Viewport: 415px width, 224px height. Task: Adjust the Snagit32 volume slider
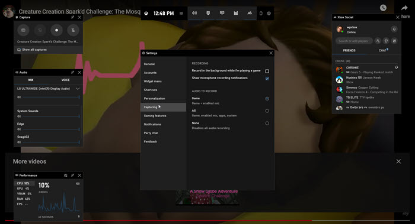point(51,142)
